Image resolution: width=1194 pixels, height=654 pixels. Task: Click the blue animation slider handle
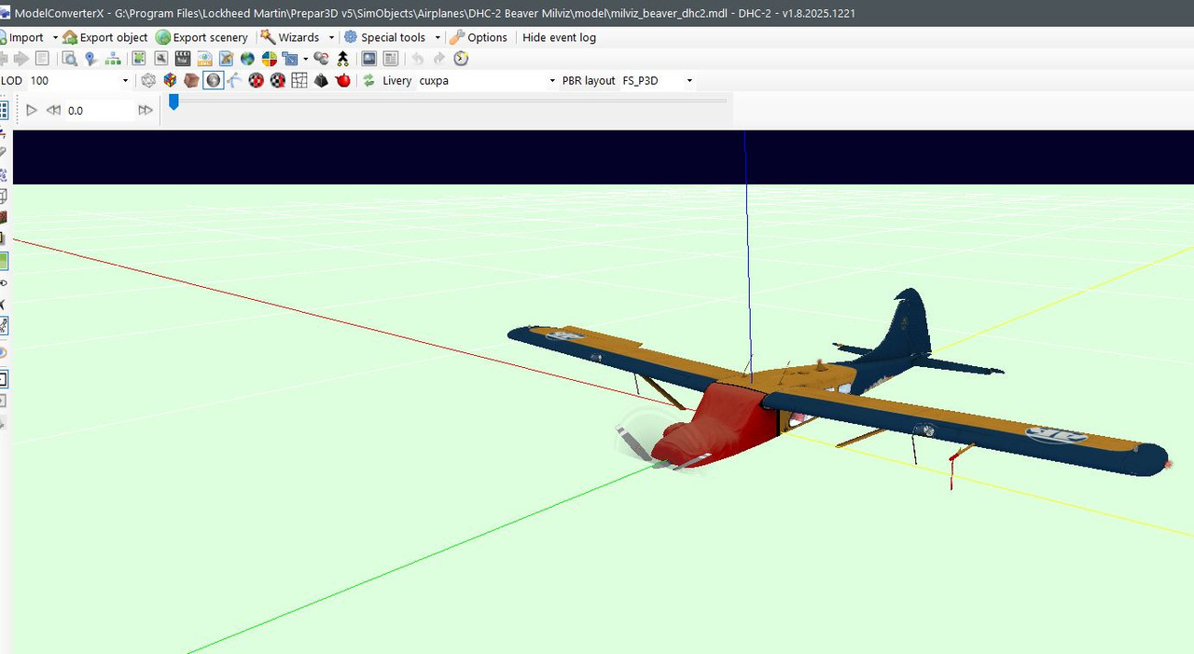click(x=174, y=102)
